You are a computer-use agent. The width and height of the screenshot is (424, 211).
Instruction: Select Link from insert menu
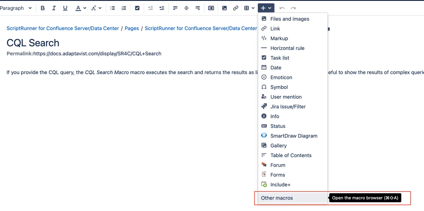(293, 29)
